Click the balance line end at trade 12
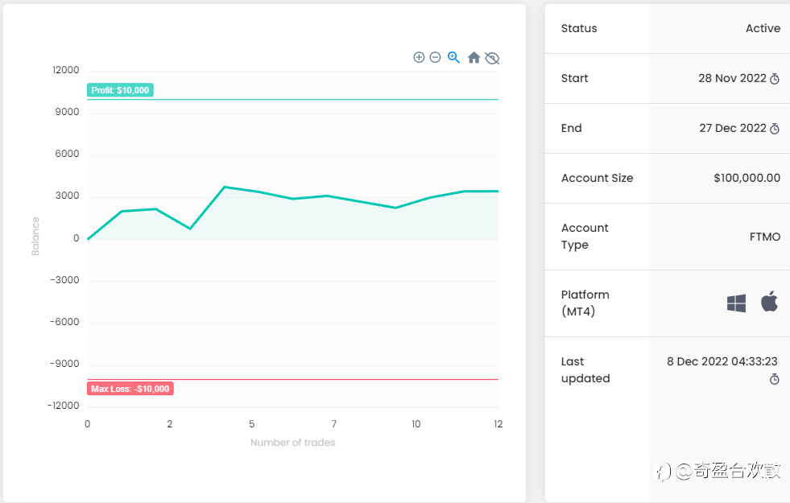This screenshot has width=790, height=503. pyautogui.click(x=498, y=192)
